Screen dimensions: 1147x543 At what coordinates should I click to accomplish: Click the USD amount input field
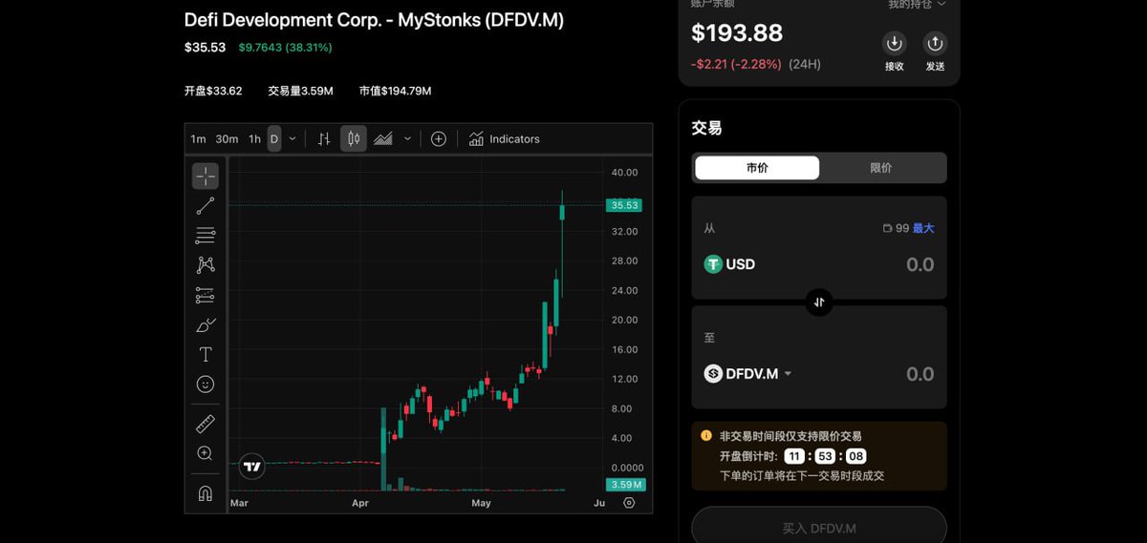(x=920, y=264)
